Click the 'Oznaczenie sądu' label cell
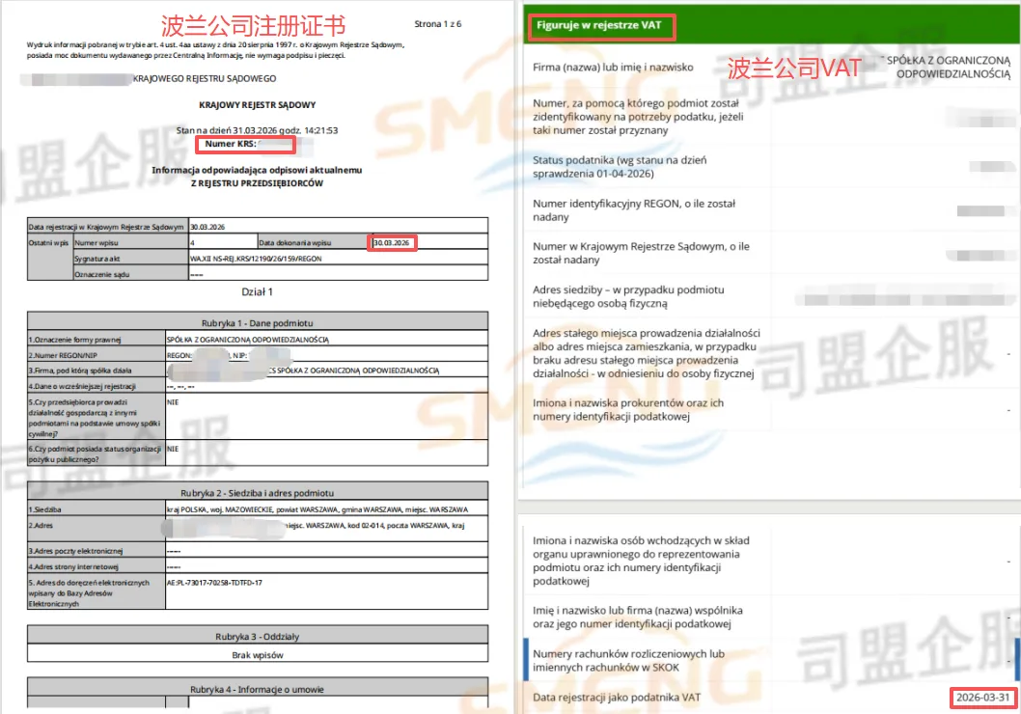This screenshot has width=1021, height=714. coord(130,274)
